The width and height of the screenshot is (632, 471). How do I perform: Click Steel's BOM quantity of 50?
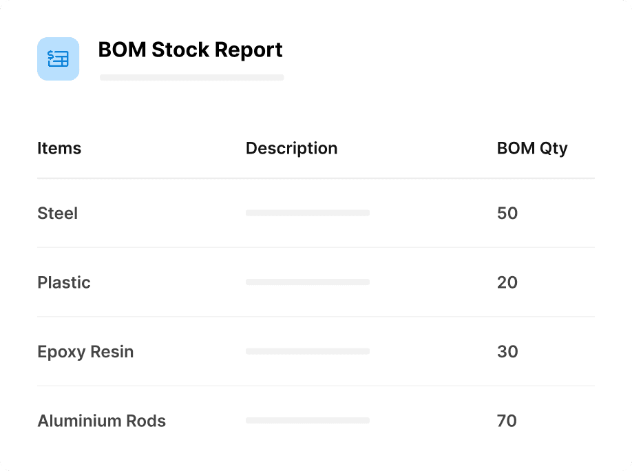pyautogui.click(x=507, y=213)
